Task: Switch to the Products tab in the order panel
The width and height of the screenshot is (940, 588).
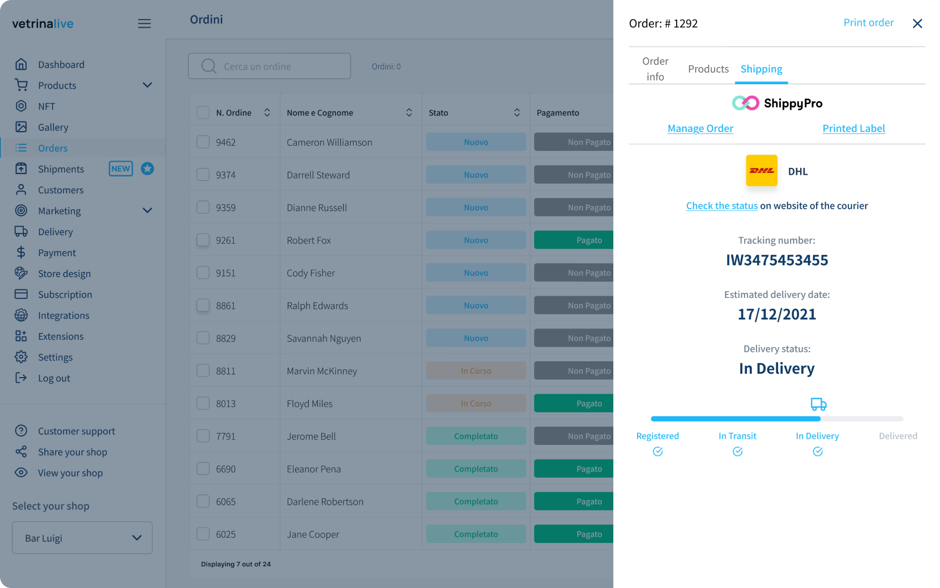Action: 708,69
